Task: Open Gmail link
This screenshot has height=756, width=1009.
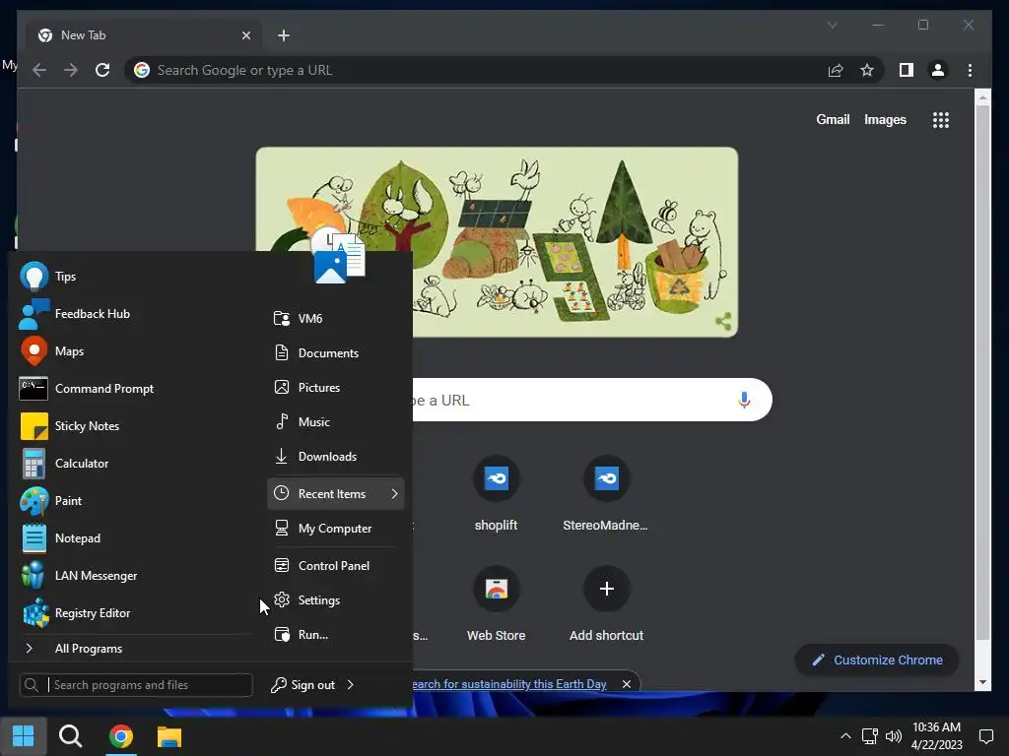Action: (833, 119)
